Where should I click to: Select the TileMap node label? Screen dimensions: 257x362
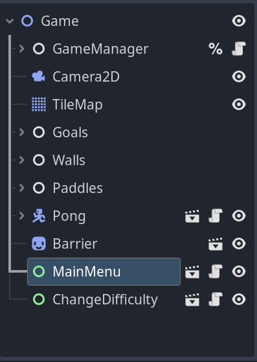78,104
